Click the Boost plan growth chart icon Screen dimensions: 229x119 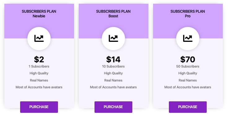113,38
